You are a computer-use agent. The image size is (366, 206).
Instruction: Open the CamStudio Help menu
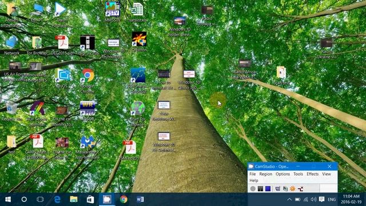click(254, 181)
